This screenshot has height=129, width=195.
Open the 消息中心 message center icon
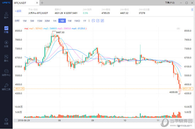tap(6, 73)
